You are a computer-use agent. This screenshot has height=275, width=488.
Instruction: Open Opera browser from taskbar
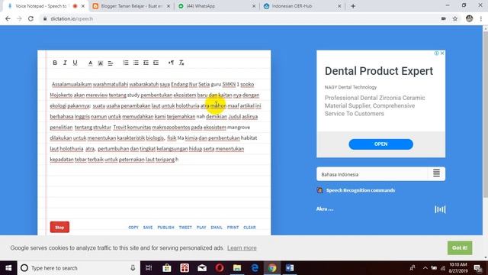pyautogui.click(x=220, y=268)
